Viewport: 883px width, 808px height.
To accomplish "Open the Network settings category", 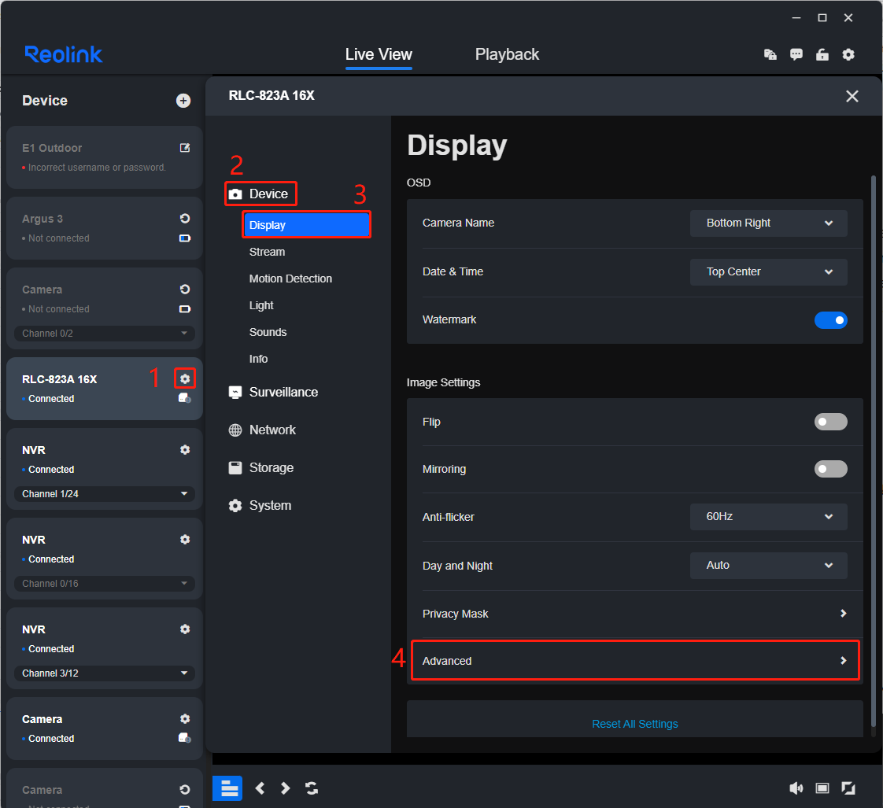I will pyautogui.click(x=262, y=430).
